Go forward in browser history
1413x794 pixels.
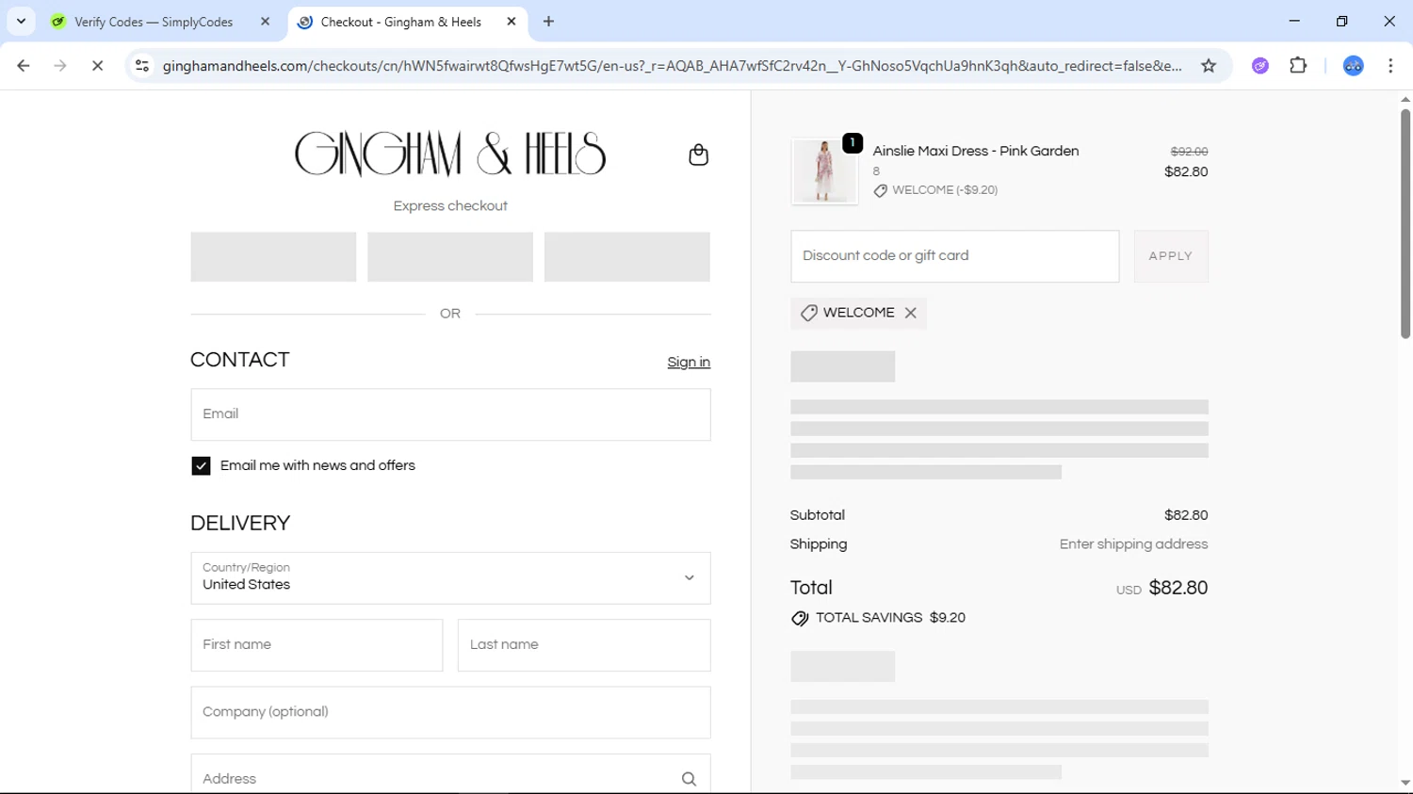click(60, 66)
